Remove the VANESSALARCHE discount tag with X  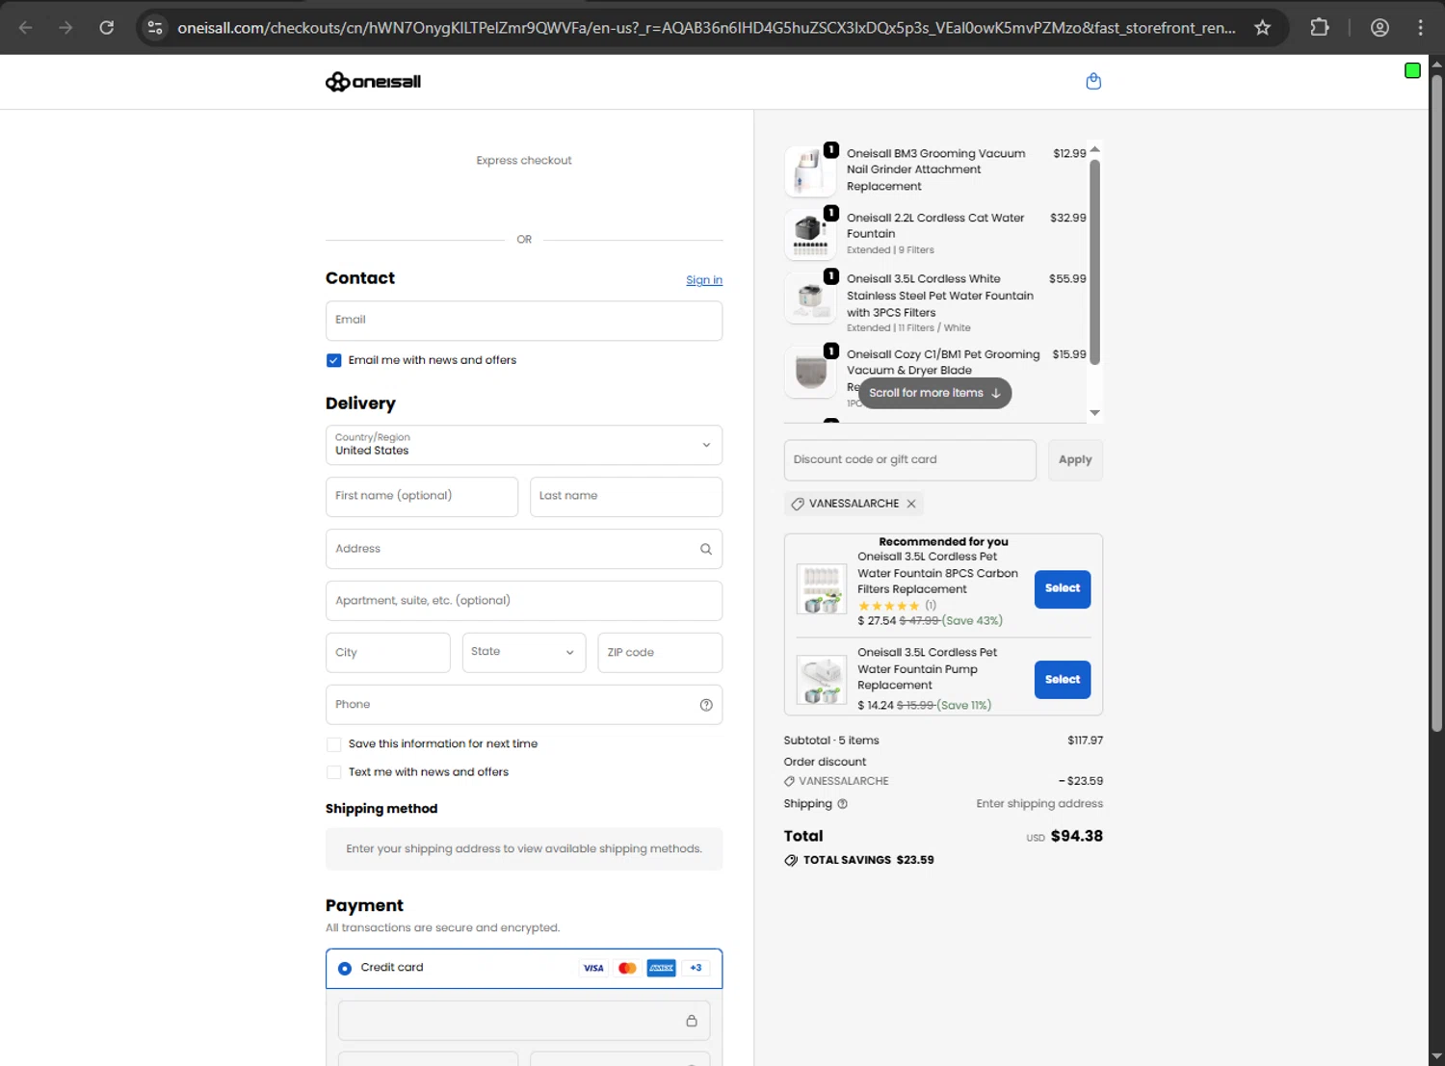[x=911, y=504]
